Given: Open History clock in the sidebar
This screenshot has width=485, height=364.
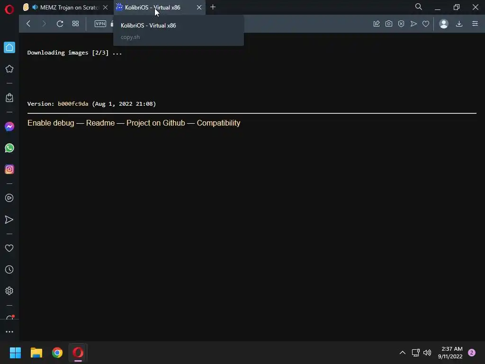Looking at the screenshot, I should tap(9, 270).
